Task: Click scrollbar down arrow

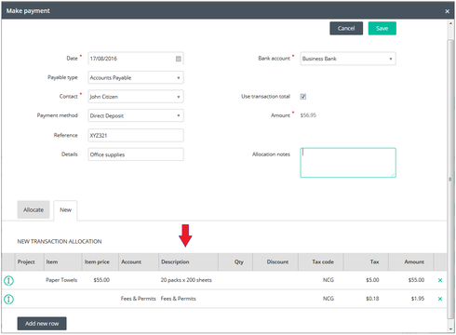Action: (x=450, y=329)
